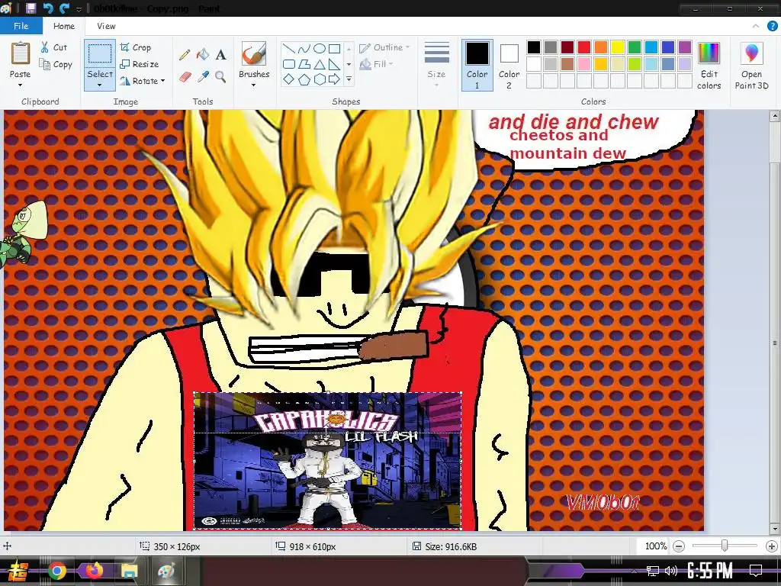The image size is (781, 586).
Task: Open the Outline dropdown
Action: pos(384,47)
